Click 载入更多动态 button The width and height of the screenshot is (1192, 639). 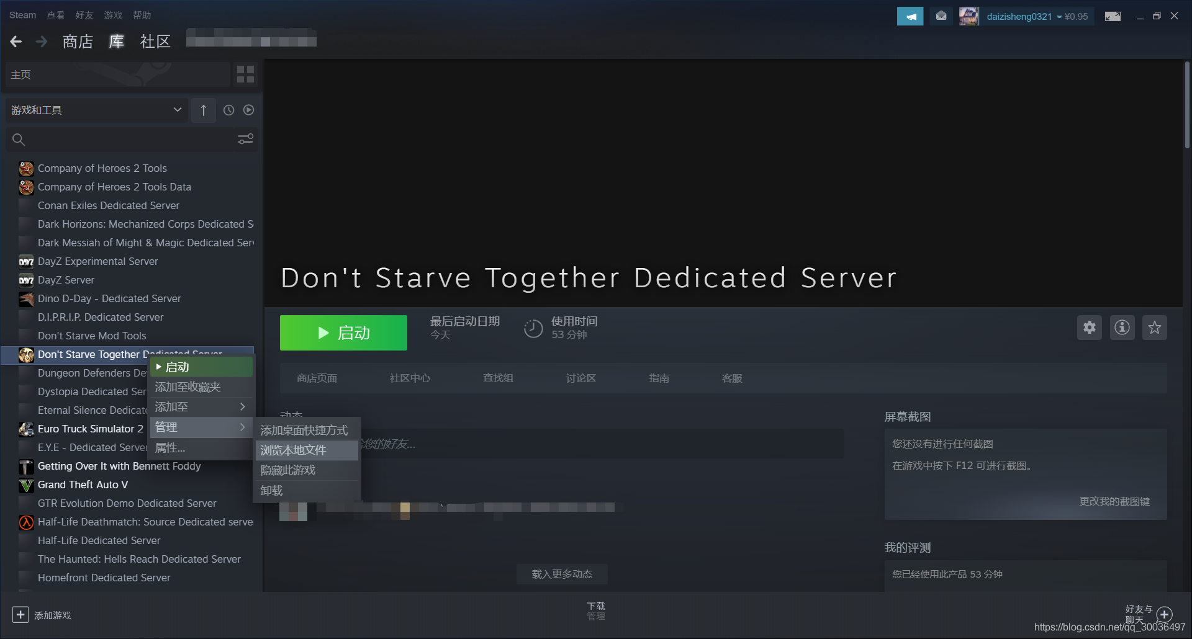pos(562,574)
